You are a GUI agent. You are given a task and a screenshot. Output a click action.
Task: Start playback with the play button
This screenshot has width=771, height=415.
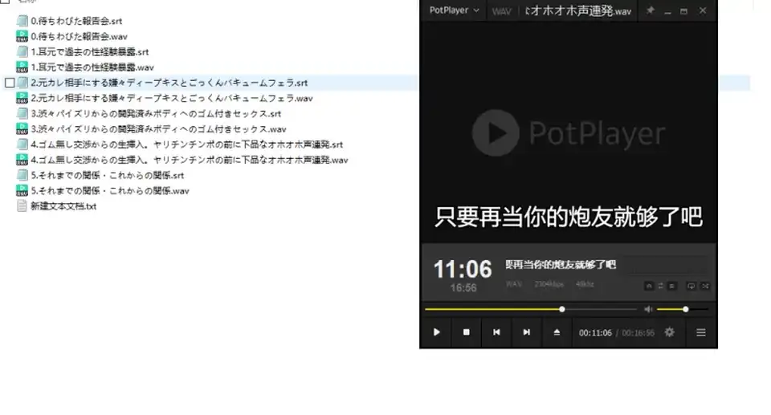pyautogui.click(x=436, y=332)
